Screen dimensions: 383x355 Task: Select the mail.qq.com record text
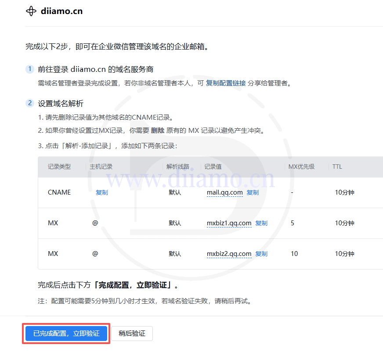tap(224, 192)
